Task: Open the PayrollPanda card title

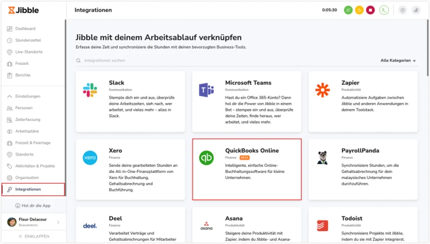Action: (360, 151)
